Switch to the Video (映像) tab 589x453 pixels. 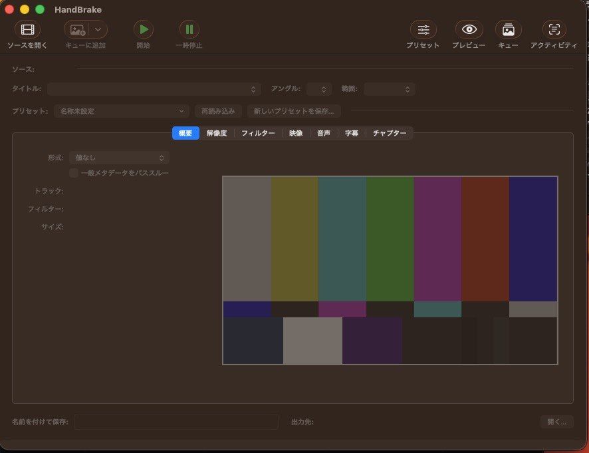coord(296,133)
